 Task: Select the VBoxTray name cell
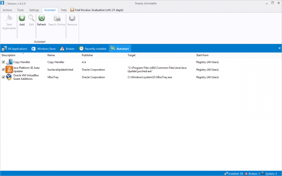click(x=53, y=77)
